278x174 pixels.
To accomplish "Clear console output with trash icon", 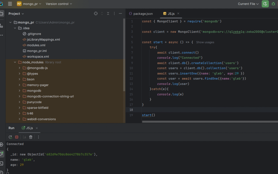I will coord(31,137).
